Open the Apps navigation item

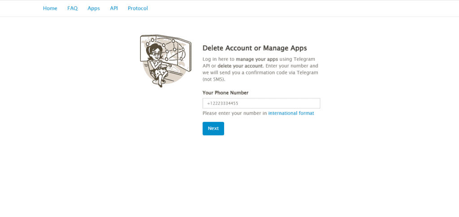pyautogui.click(x=94, y=9)
